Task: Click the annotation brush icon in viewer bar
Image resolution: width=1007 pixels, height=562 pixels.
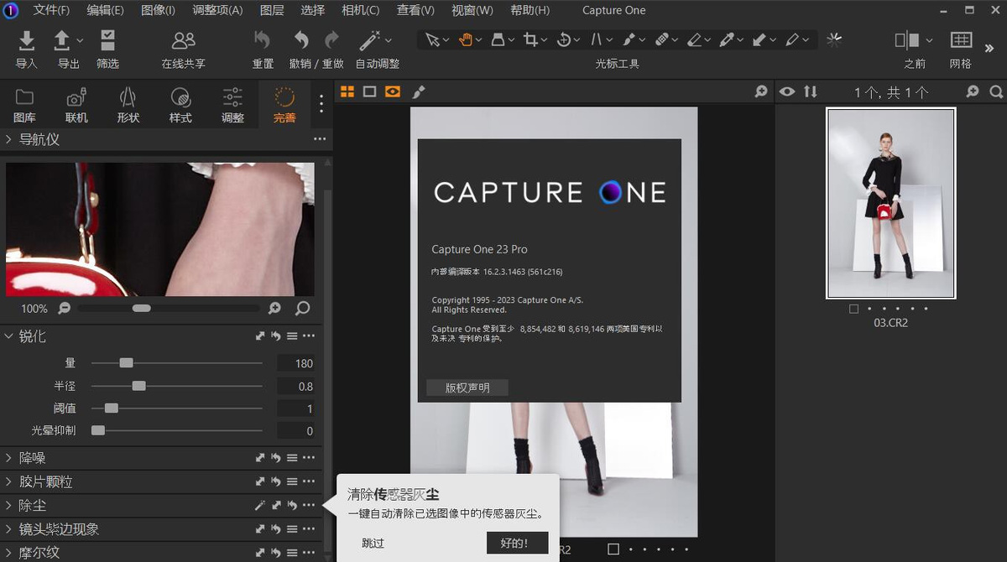Action: 418,91
